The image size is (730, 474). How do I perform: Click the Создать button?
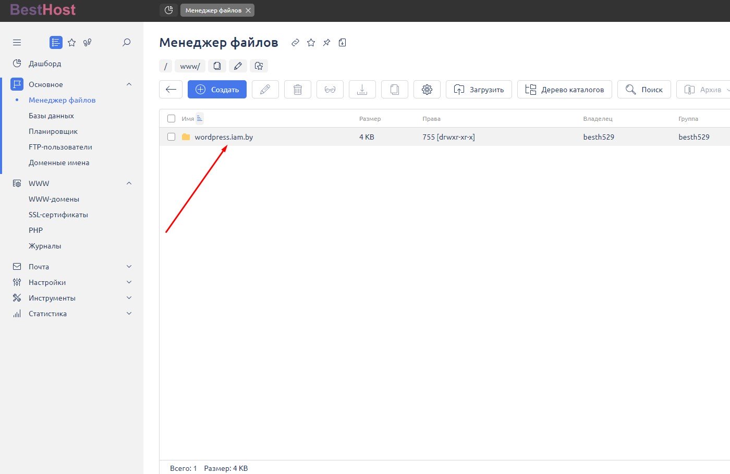pyautogui.click(x=217, y=90)
